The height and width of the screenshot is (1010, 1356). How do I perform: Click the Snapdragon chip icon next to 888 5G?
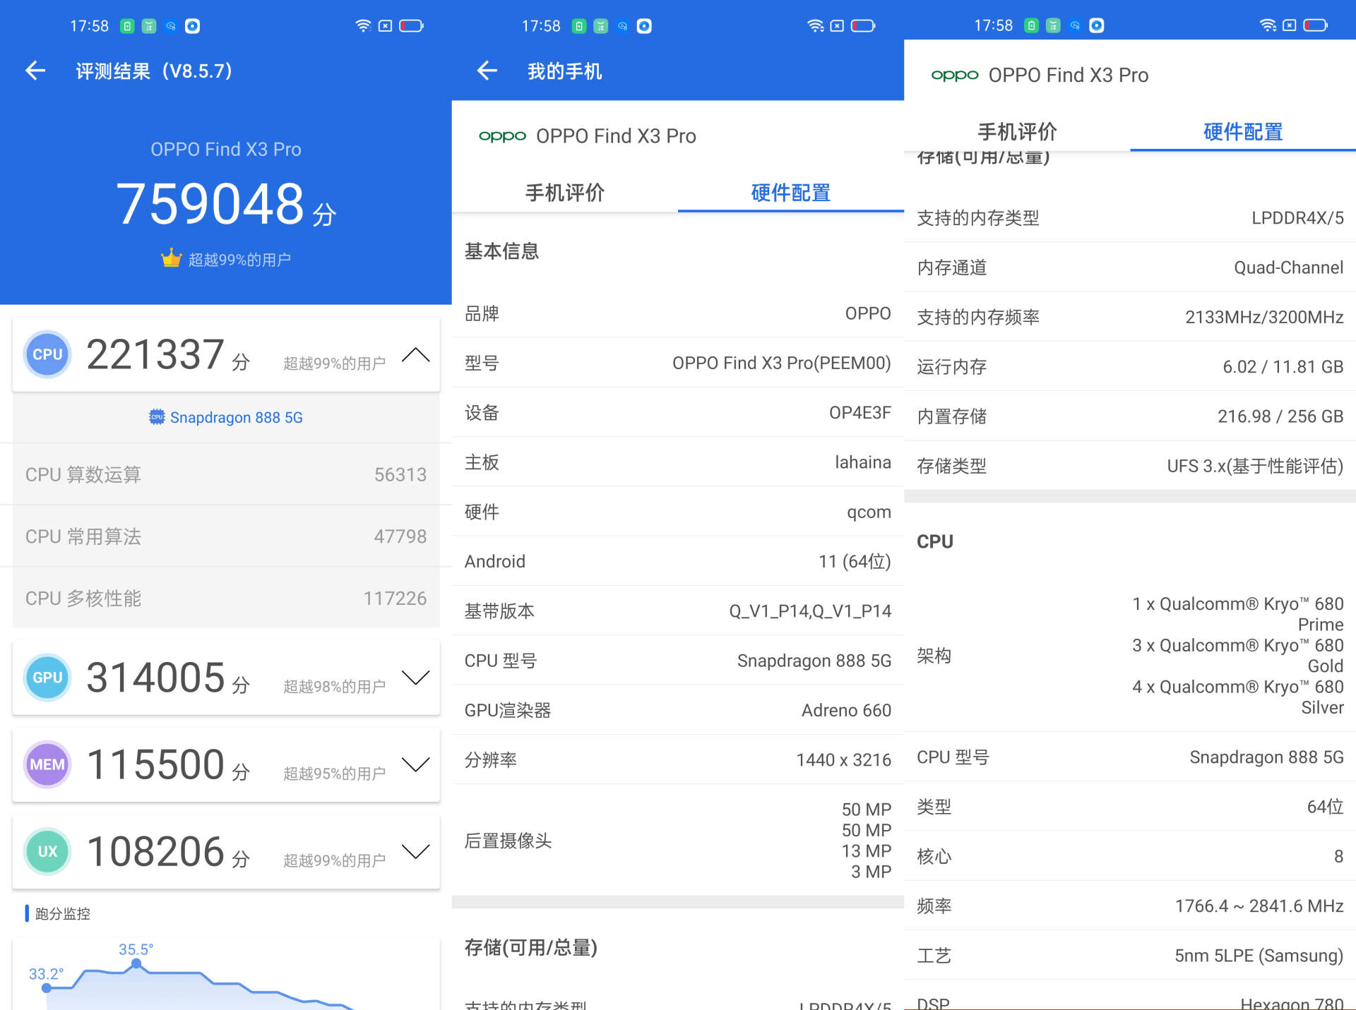(x=157, y=417)
